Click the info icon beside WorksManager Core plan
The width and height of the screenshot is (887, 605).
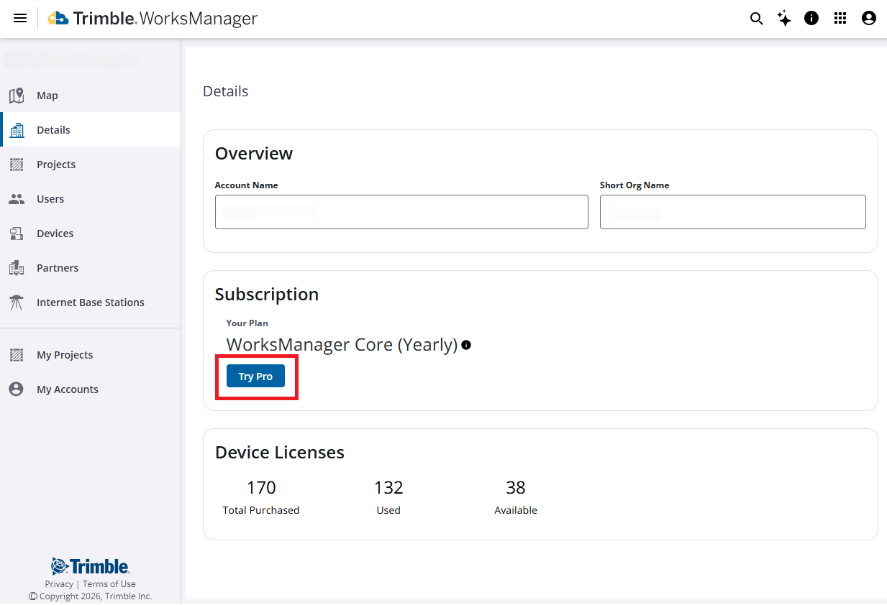click(466, 345)
